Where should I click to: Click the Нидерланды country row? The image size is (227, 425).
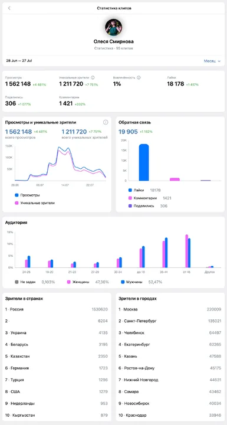pyautogui.click(x=57, y=403)
